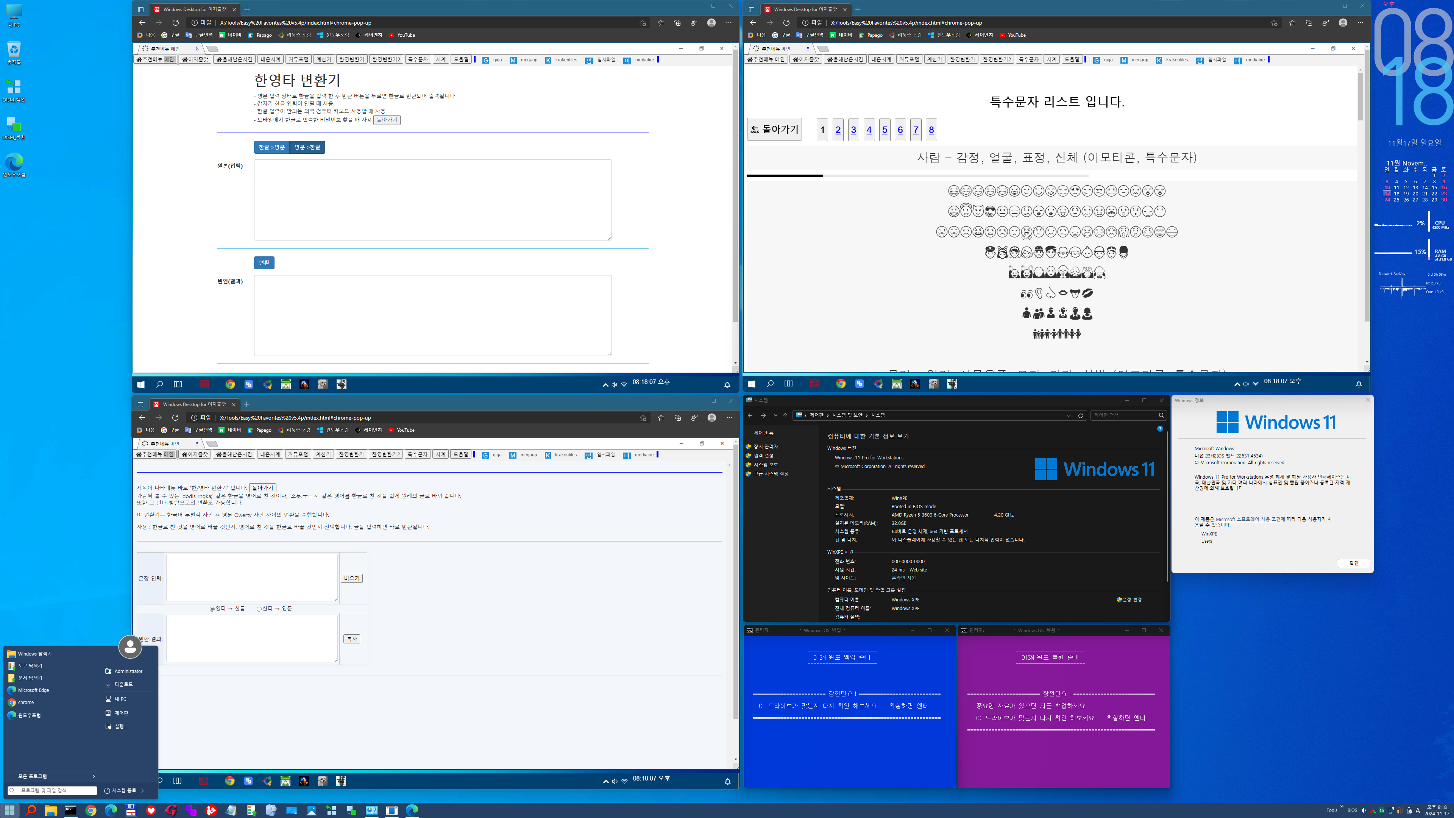
Task: Select 한타 → 영문 radio option
Action: (x=259, y=609)
